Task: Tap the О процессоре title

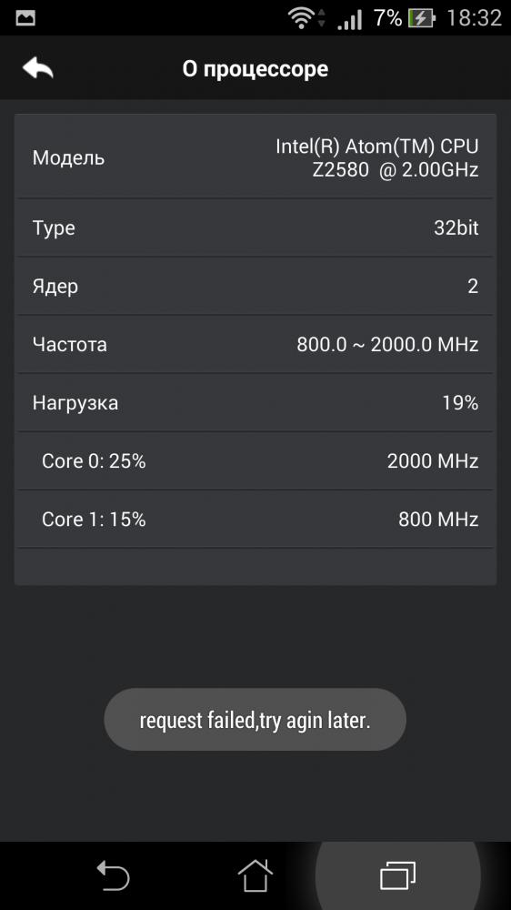Action: click(x=255, y=69)
